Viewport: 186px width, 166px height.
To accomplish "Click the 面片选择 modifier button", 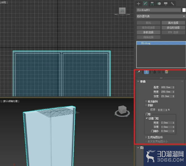I will [x=173, y=23].
